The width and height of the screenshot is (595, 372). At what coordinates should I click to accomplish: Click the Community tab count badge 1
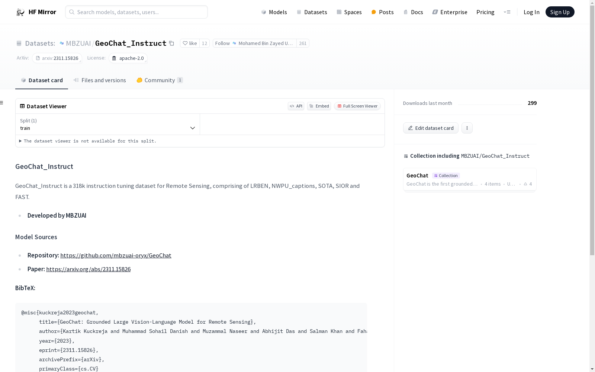pos(180,80)
